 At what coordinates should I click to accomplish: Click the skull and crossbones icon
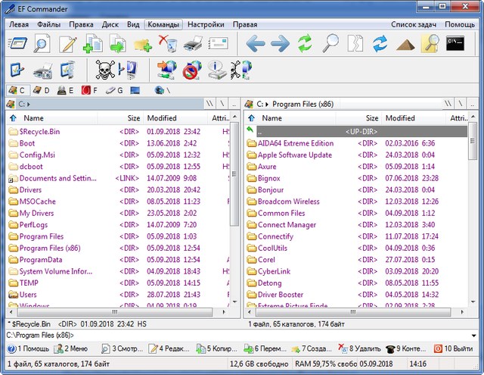(104, 70)
